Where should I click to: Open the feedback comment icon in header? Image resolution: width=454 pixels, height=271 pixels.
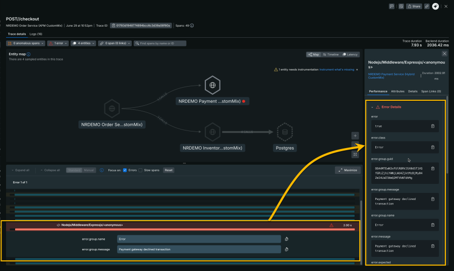pos(391,7)
